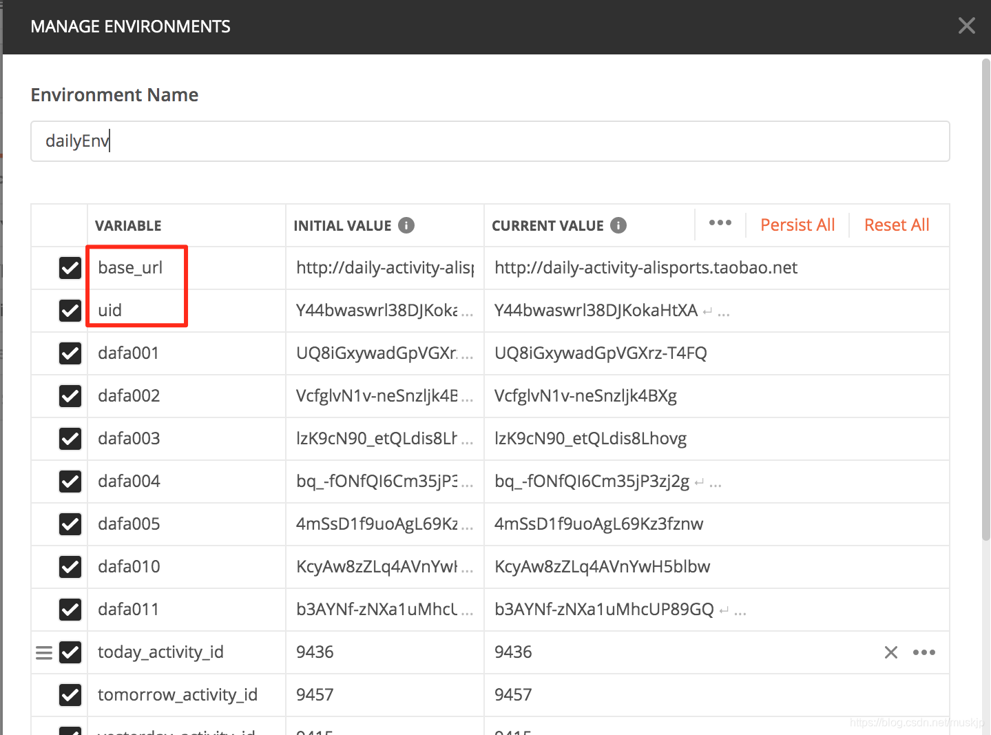The image size is (991, 735).
Task: Toggle the dafa001 variable checkbox
Action: (70, 353)
